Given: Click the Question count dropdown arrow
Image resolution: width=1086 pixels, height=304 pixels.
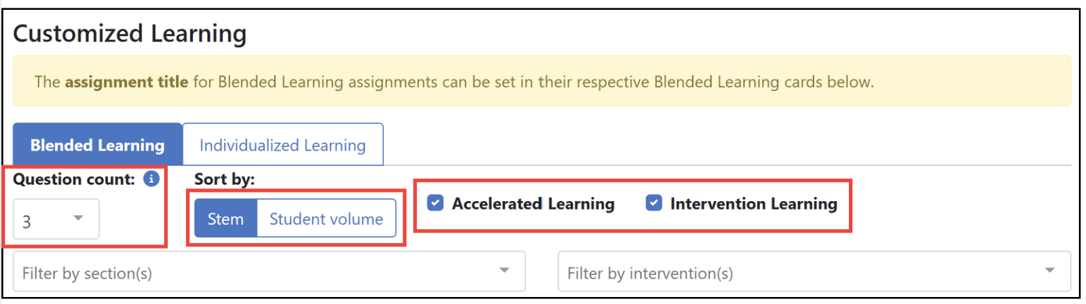Looking at the screenshot, I should click(79, 219).
